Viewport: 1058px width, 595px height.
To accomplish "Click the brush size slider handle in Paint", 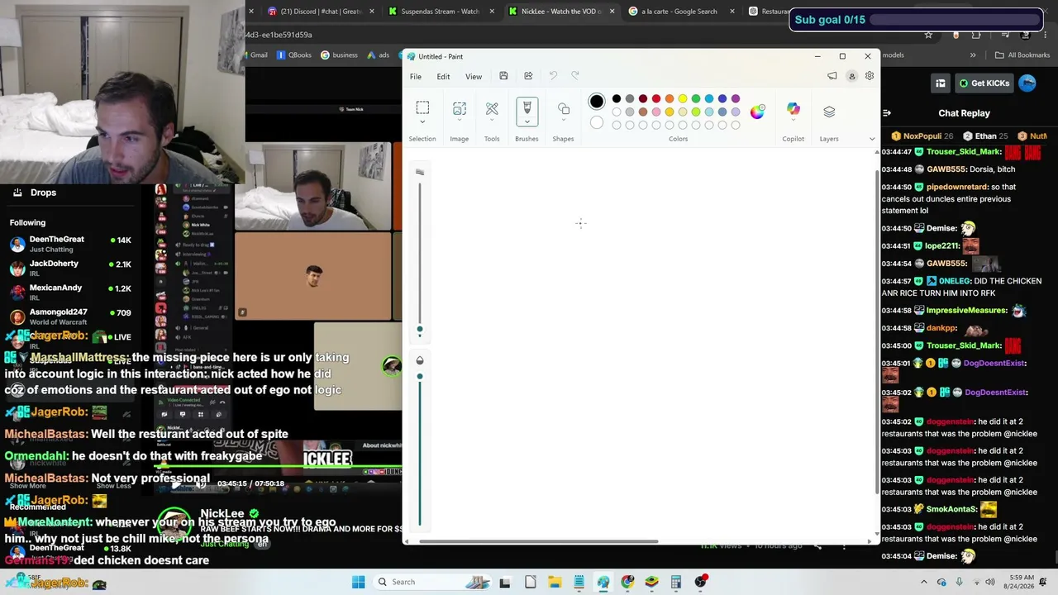I will (420, 331).
